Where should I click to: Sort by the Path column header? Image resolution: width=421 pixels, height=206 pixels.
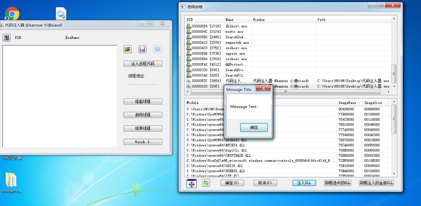tap(353, 20)
